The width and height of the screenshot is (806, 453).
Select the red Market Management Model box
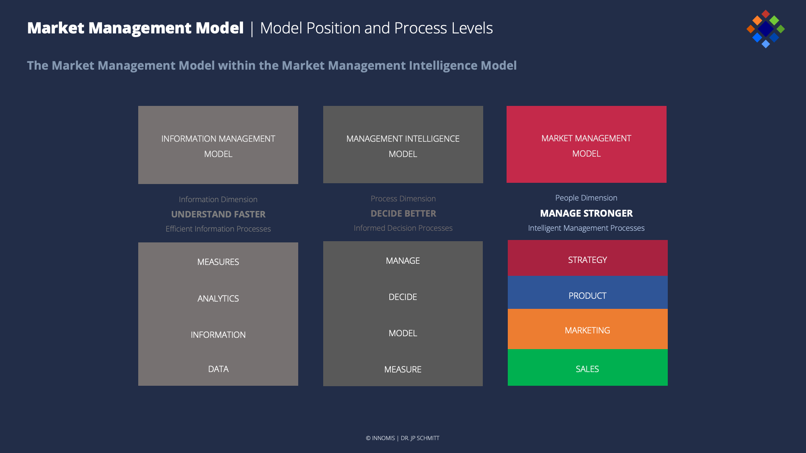click(586, 145)
